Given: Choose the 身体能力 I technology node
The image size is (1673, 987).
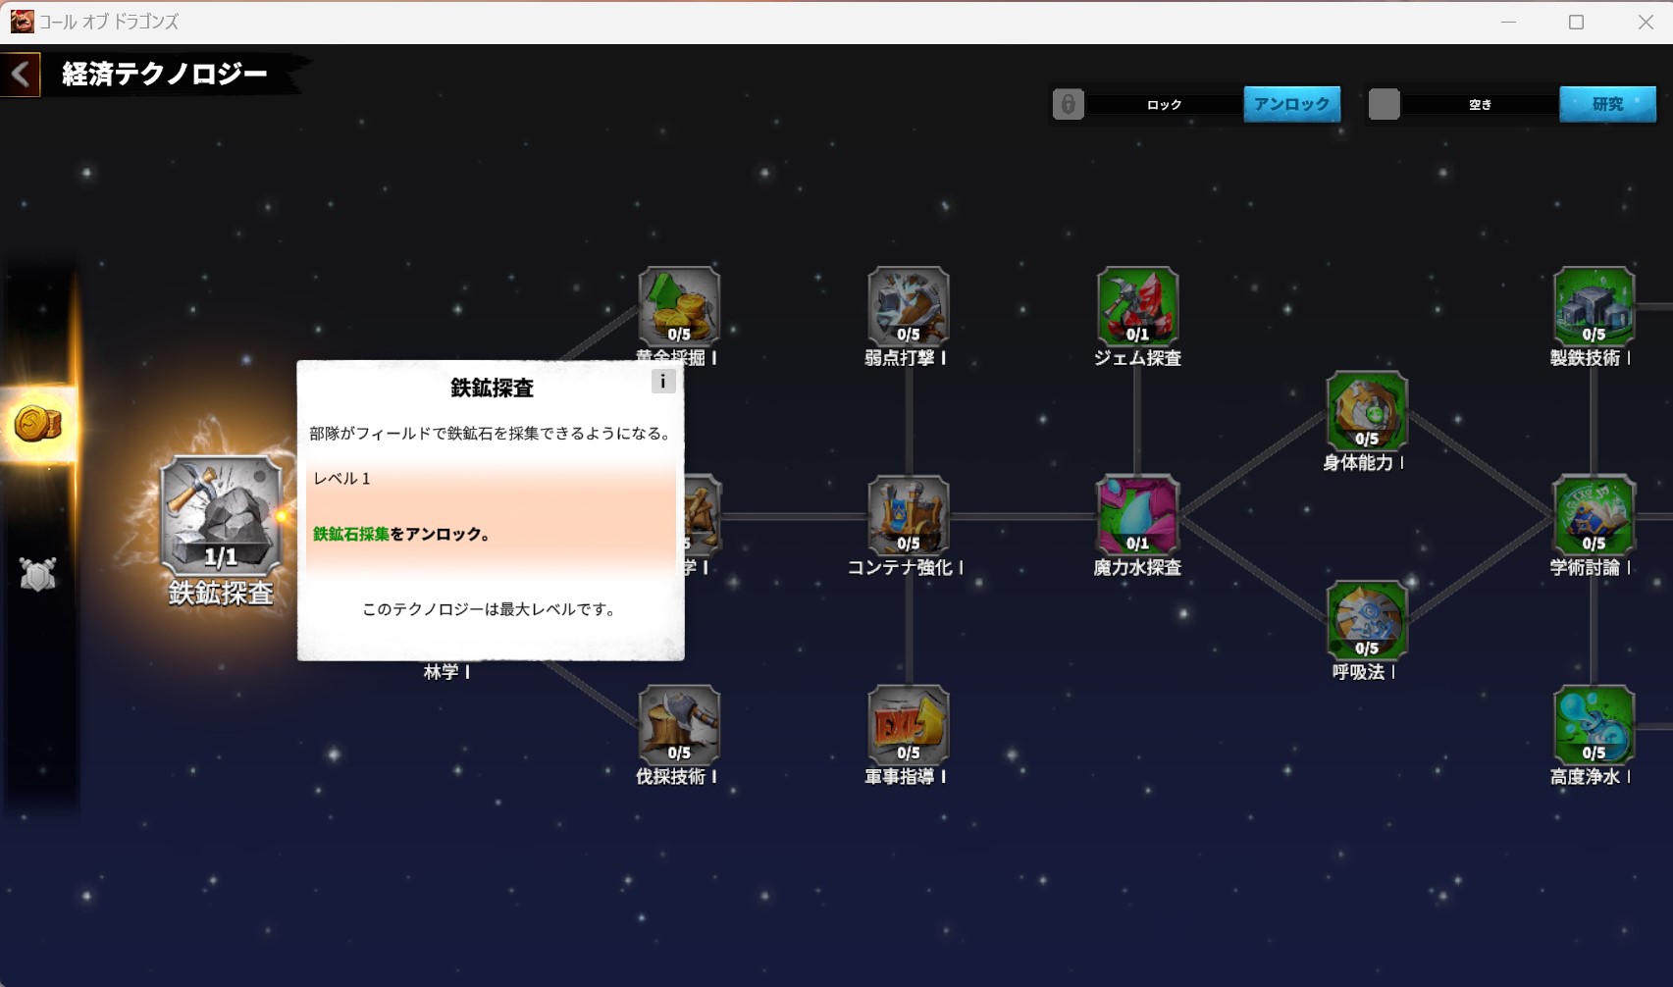Looking at the screenshot, I should (x=1366, y=411).
